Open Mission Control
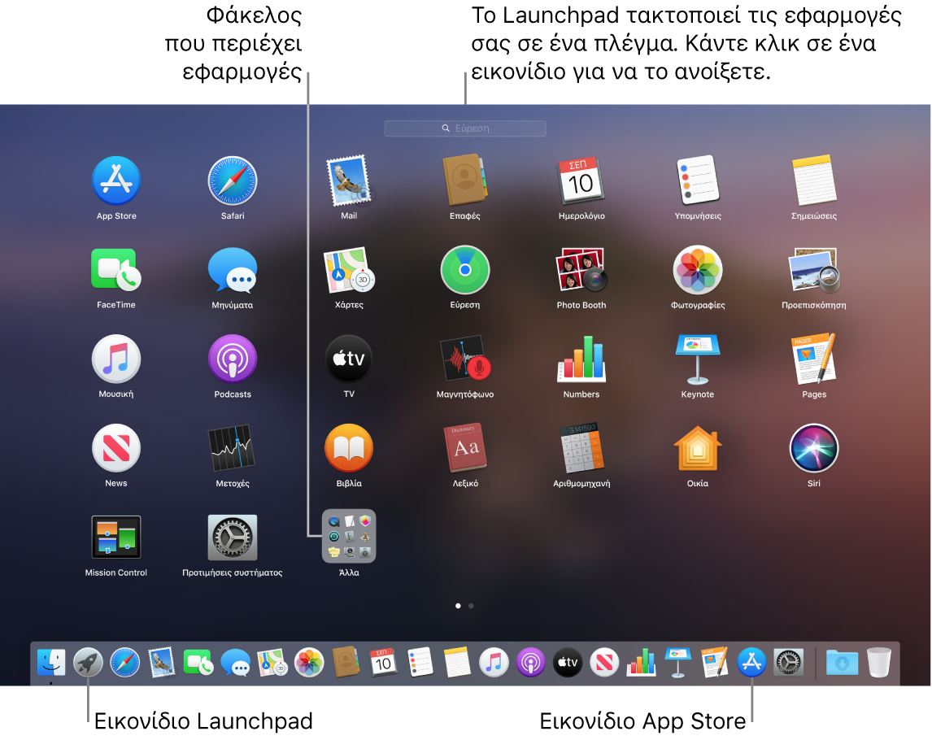 (x=115, y=537)
